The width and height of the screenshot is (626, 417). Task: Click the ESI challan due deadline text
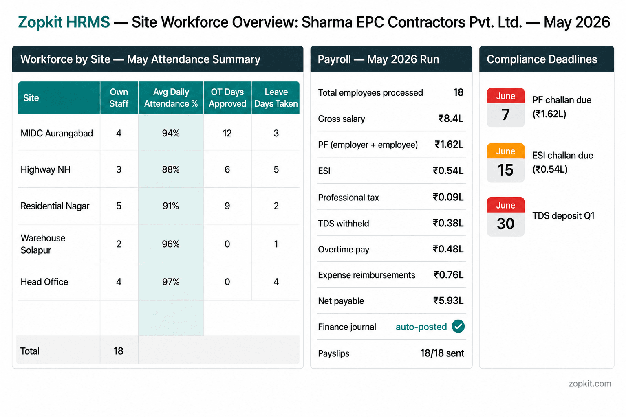coord(563,162)
